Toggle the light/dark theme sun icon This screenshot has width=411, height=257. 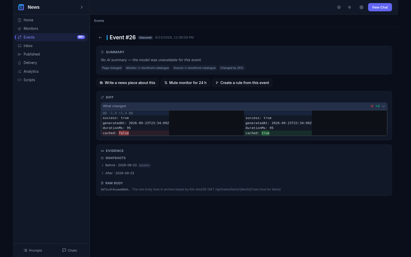339,7
